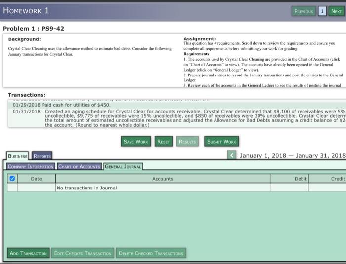Click the Assignment heading
This screenshot has height=264, width=346.
tap(200, 39)
